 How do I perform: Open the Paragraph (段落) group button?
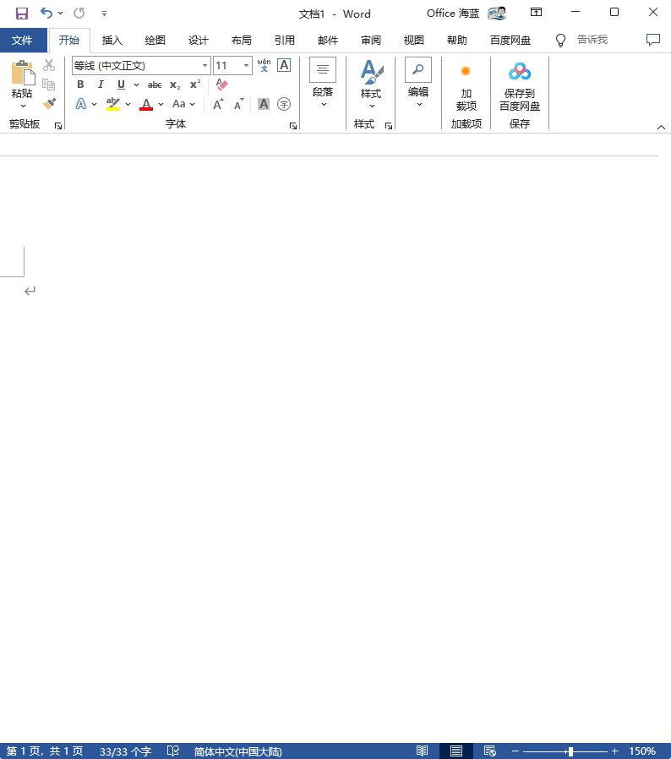323,84
